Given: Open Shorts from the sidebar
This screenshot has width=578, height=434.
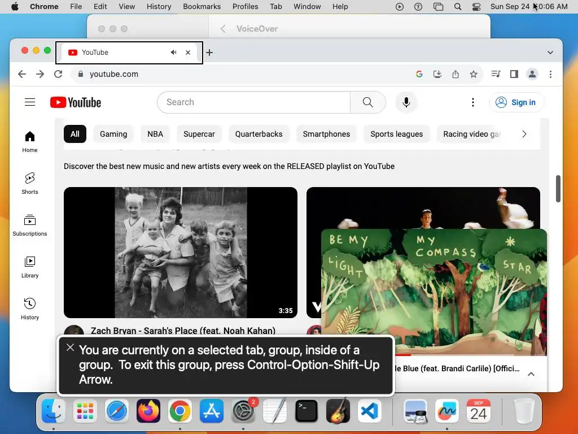Looking at the screenshot, I should coord(30,184).
